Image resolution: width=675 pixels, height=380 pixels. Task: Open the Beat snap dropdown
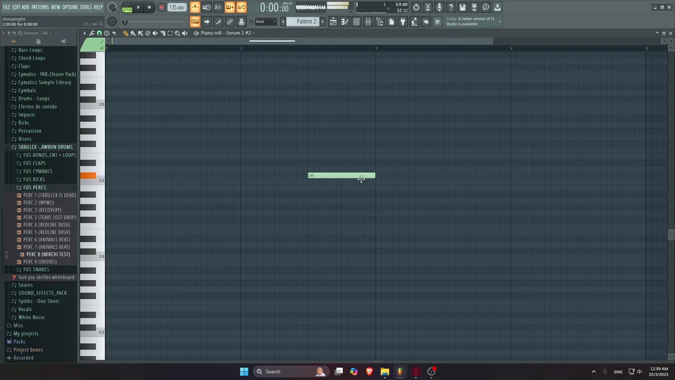coord(265,22)
